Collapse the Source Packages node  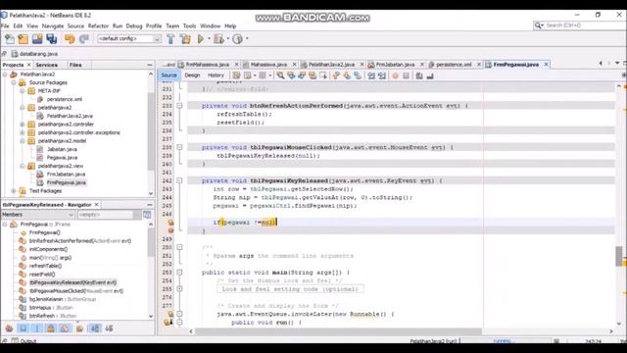click(x=14, y=82)
